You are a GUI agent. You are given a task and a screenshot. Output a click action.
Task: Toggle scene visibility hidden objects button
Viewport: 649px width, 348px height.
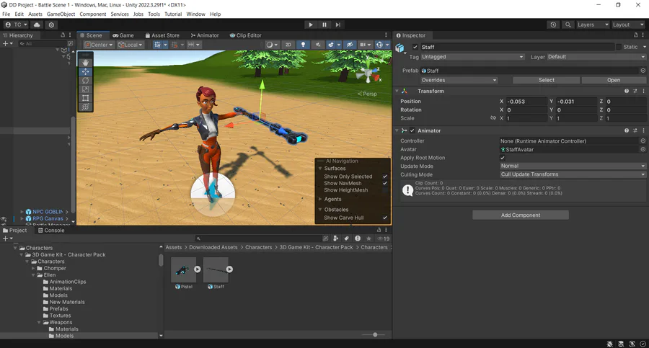click(350, 45)
